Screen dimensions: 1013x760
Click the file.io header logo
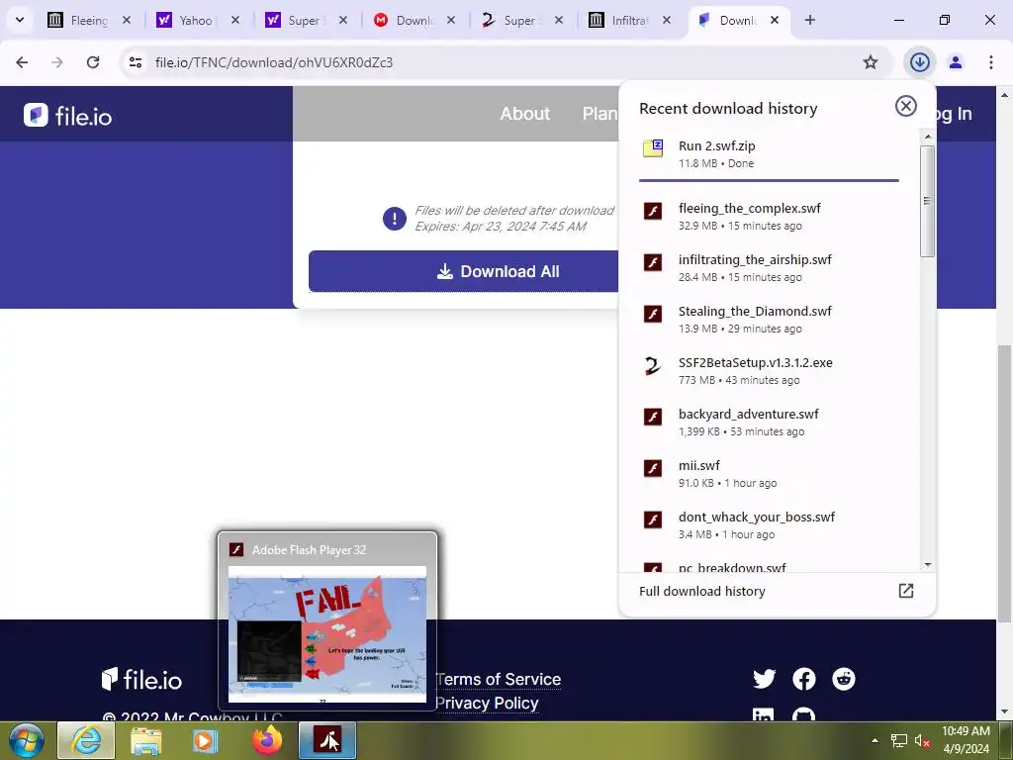68,116
